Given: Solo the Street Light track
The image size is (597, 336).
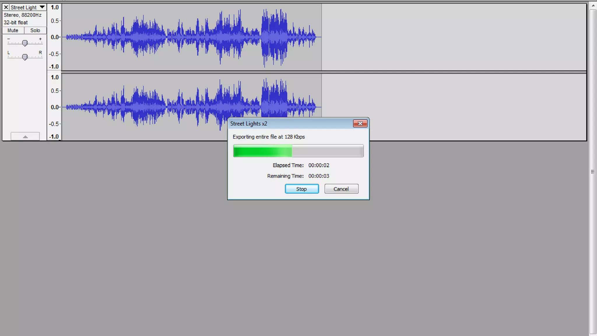Looking at the screenshot, I should click(35, 30).
